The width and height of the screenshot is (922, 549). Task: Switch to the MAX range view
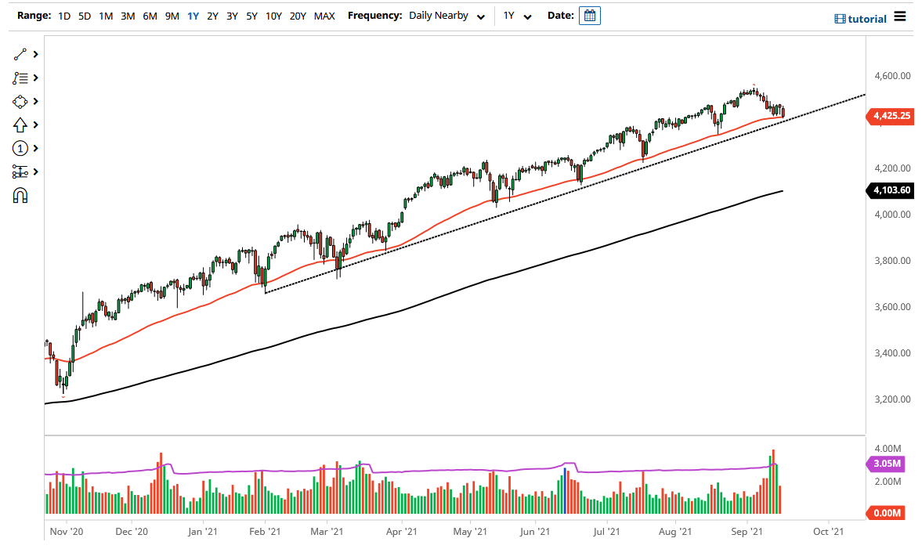click(x=324, y=15)
